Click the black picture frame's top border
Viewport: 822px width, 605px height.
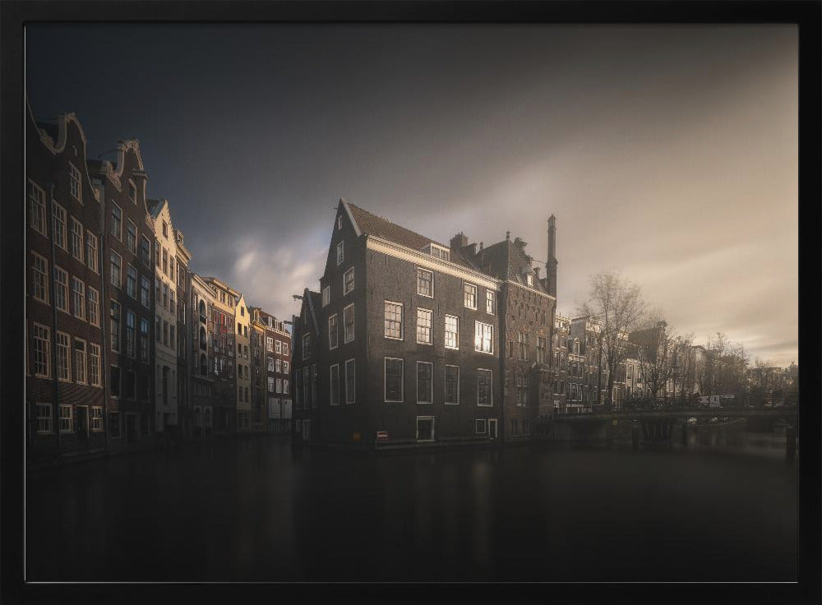[411, 10]
